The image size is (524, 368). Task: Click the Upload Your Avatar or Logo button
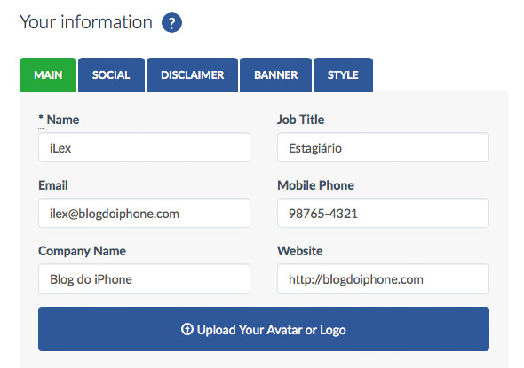(264, 329)
